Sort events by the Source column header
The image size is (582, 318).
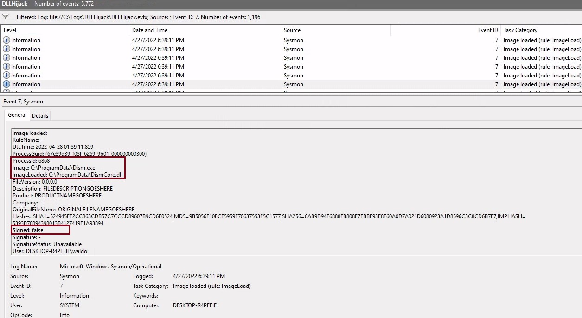point(336,30)
